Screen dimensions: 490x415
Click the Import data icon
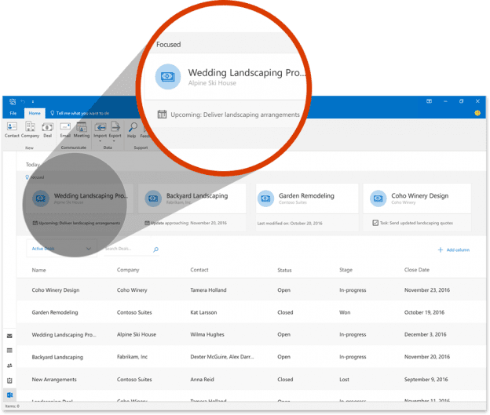(101, 127)
